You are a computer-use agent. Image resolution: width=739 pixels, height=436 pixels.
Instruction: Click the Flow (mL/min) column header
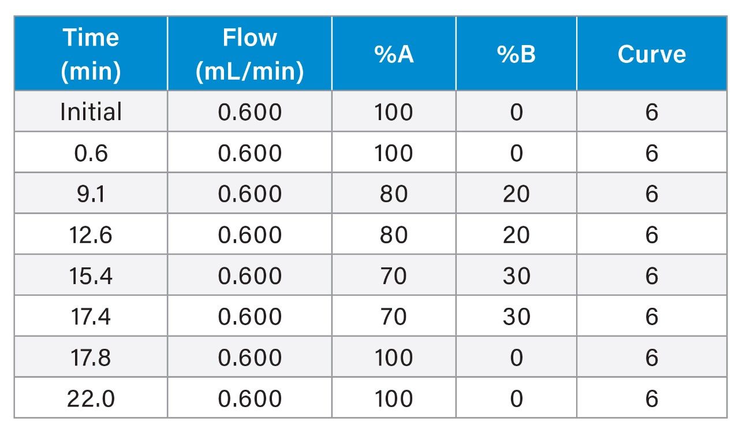(249, 54)
